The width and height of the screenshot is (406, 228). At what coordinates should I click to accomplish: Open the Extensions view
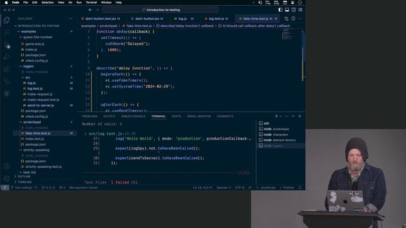pyautogui.click(x=7, y=69)
